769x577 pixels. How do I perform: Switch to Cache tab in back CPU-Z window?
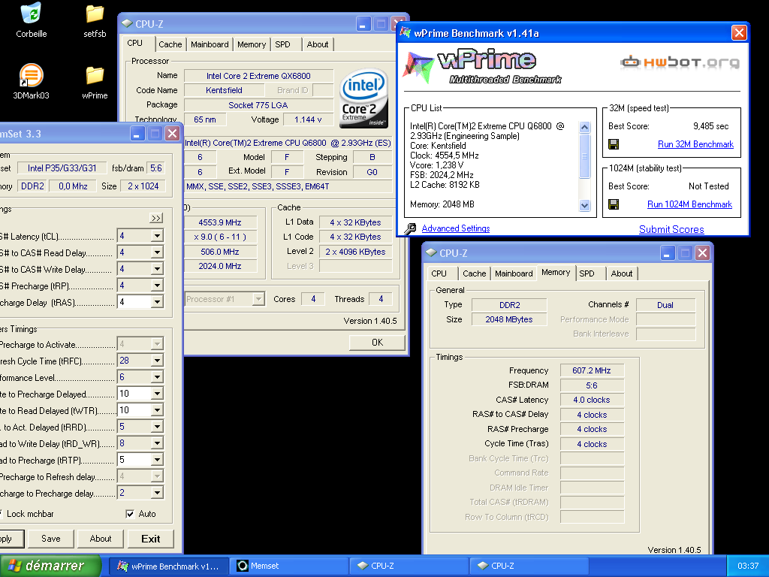tap(170, 44)
